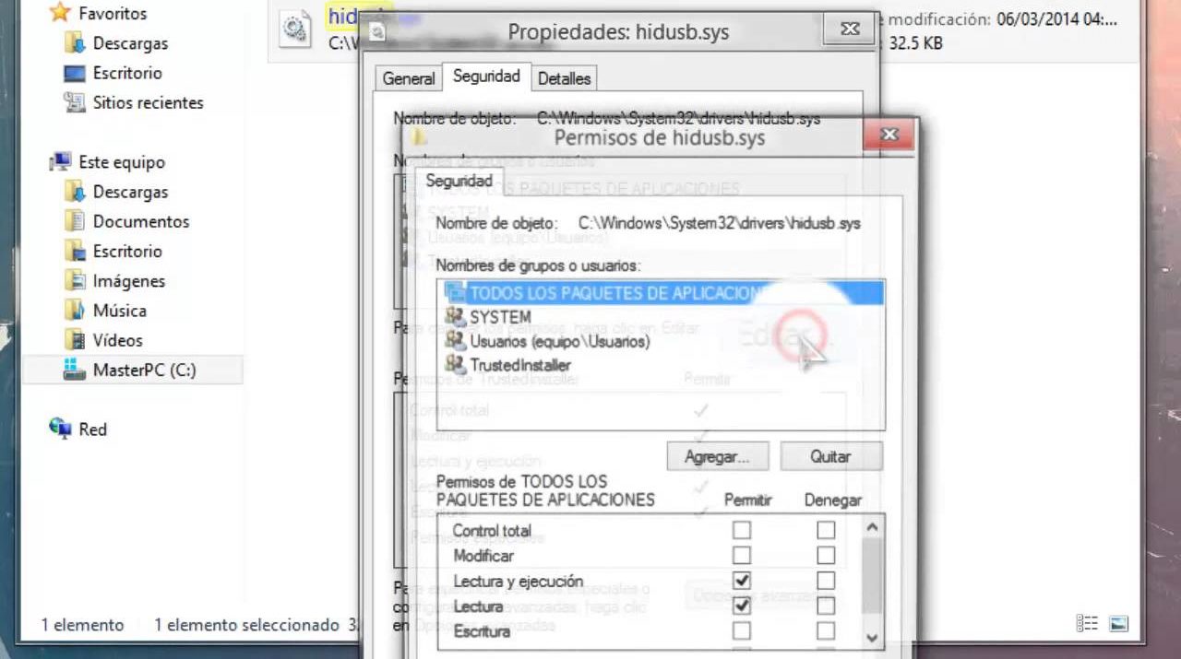The image size is (1181, 659).
Task: Open Música folder icon in sidebar
Action: point(75,311)
